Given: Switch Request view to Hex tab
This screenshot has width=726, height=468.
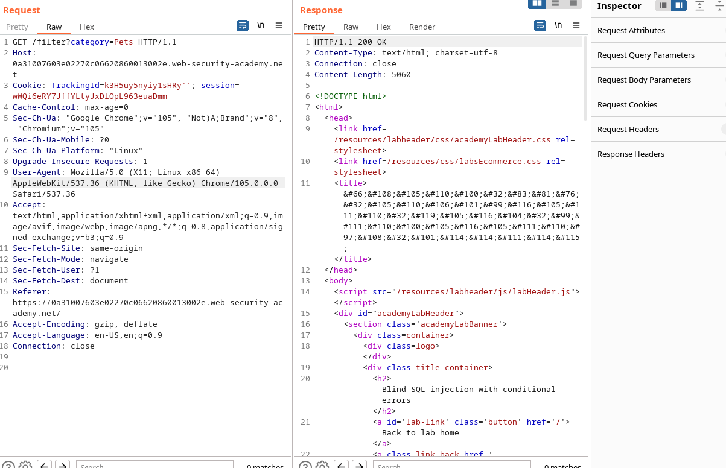Looking at the screenshot, I should (x=87, y=27).
